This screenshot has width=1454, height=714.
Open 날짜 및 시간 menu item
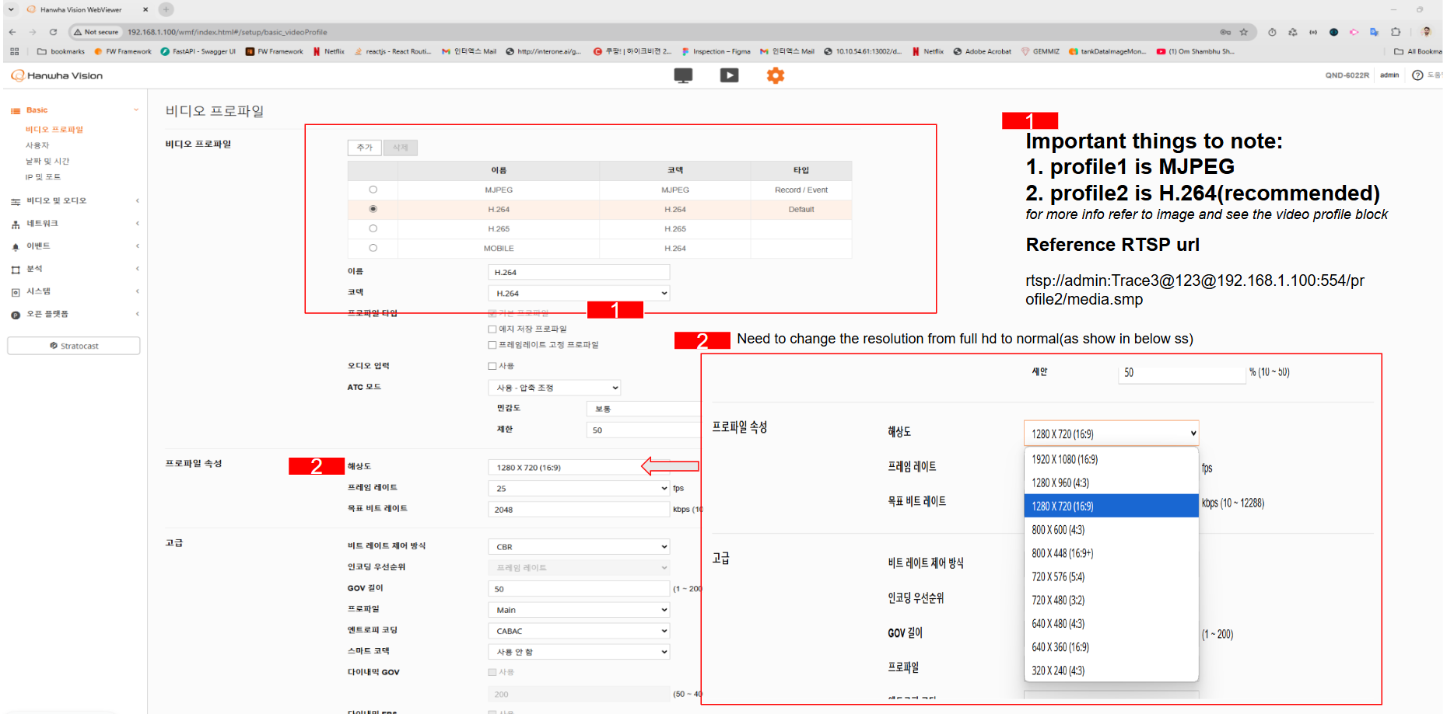point(47,161)
